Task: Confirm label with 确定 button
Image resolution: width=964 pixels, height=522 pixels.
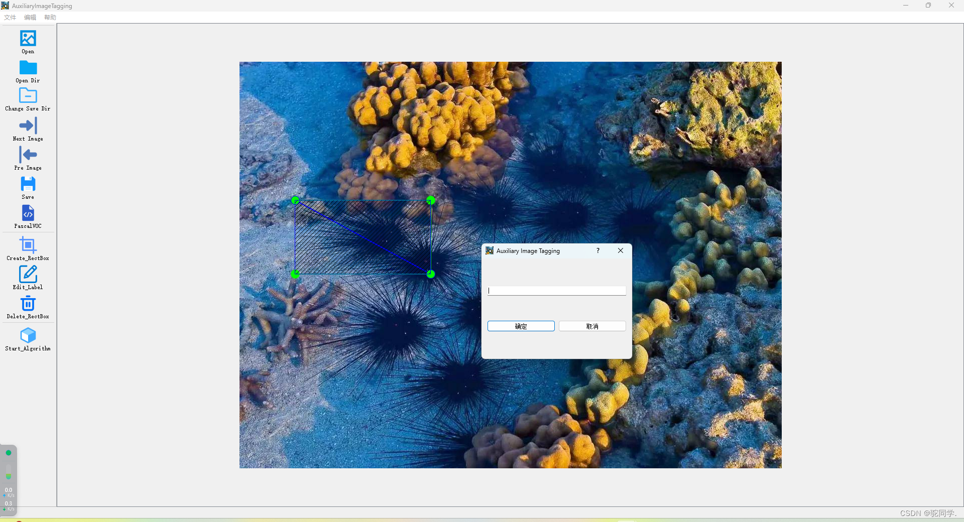Action: click(521, 326)
